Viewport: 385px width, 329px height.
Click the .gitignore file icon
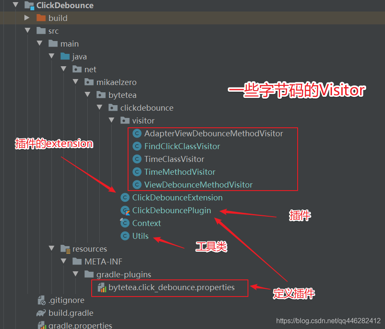42,300
